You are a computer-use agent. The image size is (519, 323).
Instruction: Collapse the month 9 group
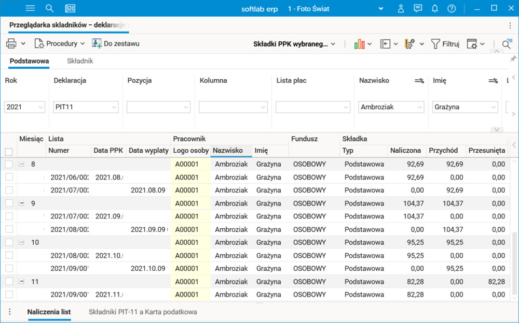(21, 203)
